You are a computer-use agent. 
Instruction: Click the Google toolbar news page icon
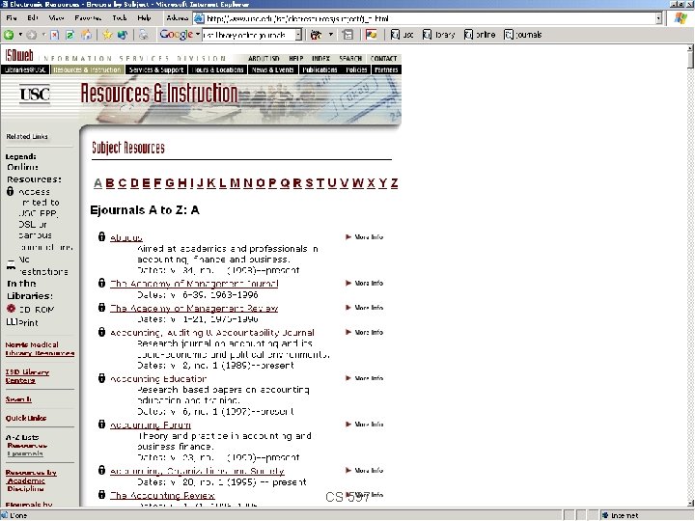pos(347,35)
